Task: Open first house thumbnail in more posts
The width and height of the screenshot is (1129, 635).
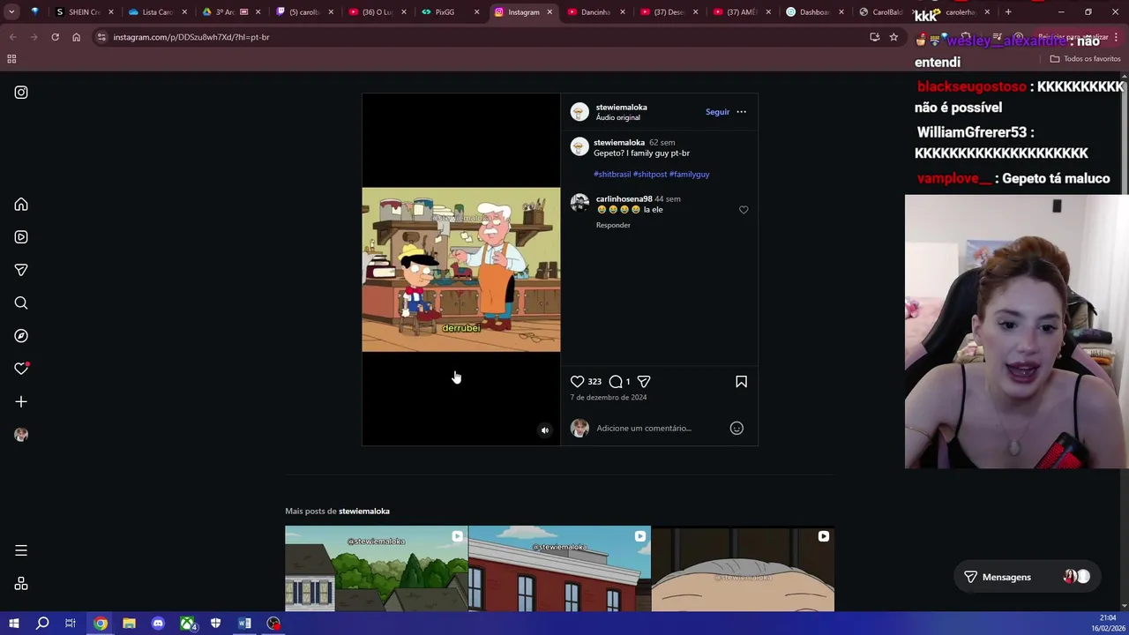Action: 376,569
